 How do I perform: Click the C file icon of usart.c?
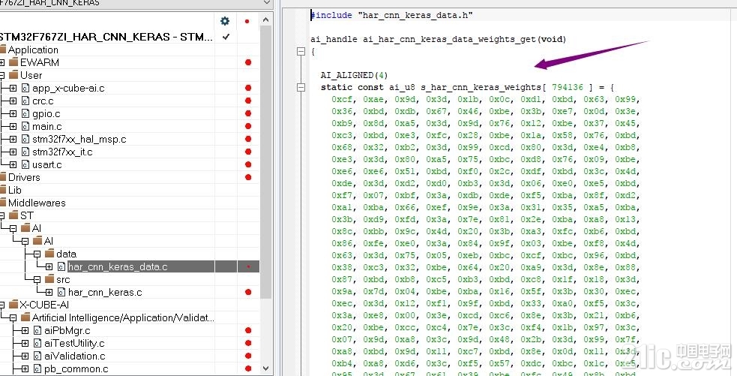[25, 164]
